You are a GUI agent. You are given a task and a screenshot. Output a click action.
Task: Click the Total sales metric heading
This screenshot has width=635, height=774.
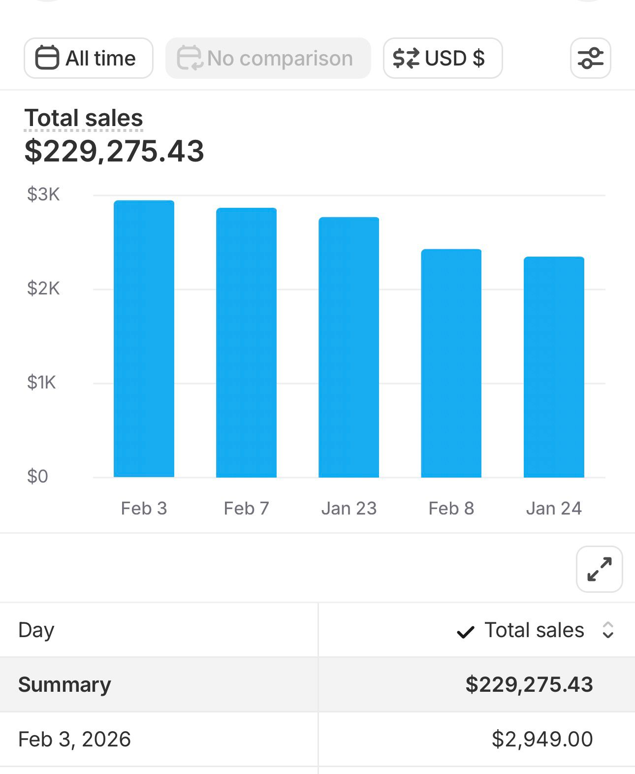coord(84,118)
